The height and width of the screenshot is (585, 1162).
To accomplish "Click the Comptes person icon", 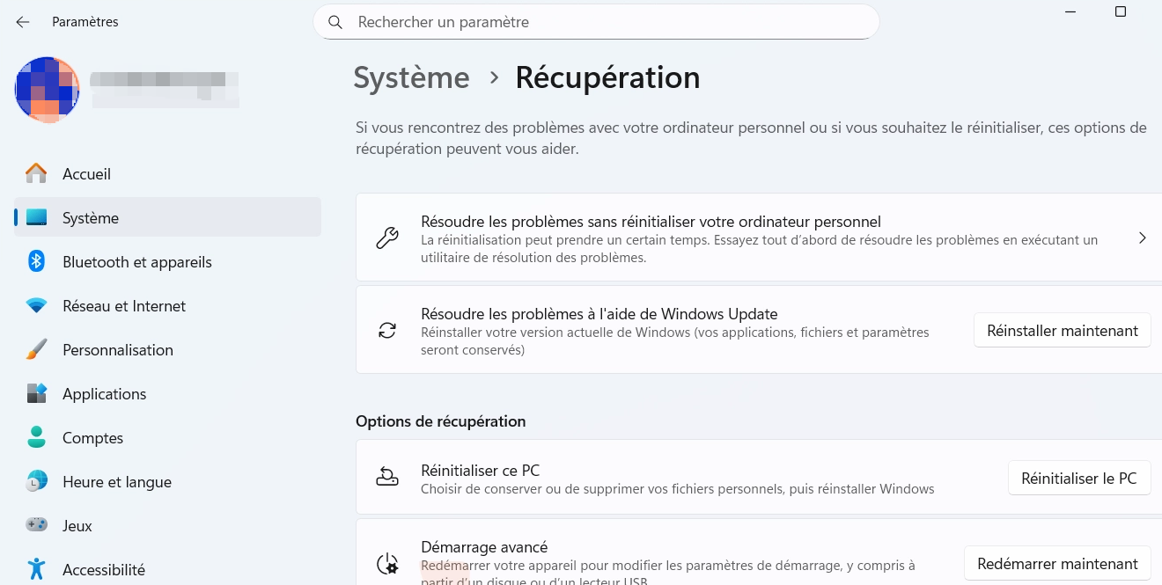I will coord(36,437).
